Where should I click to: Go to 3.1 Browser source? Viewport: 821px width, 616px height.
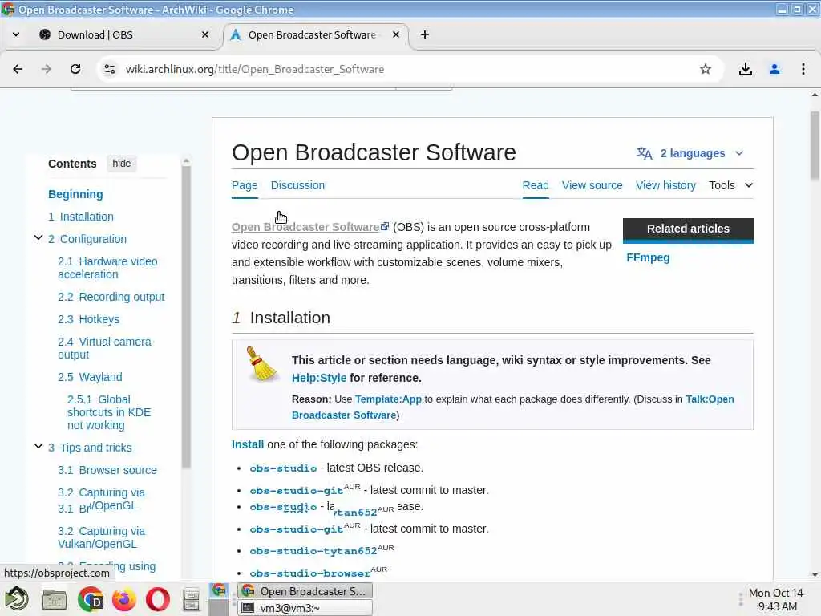pyautogui.click(x=107, y=470)
